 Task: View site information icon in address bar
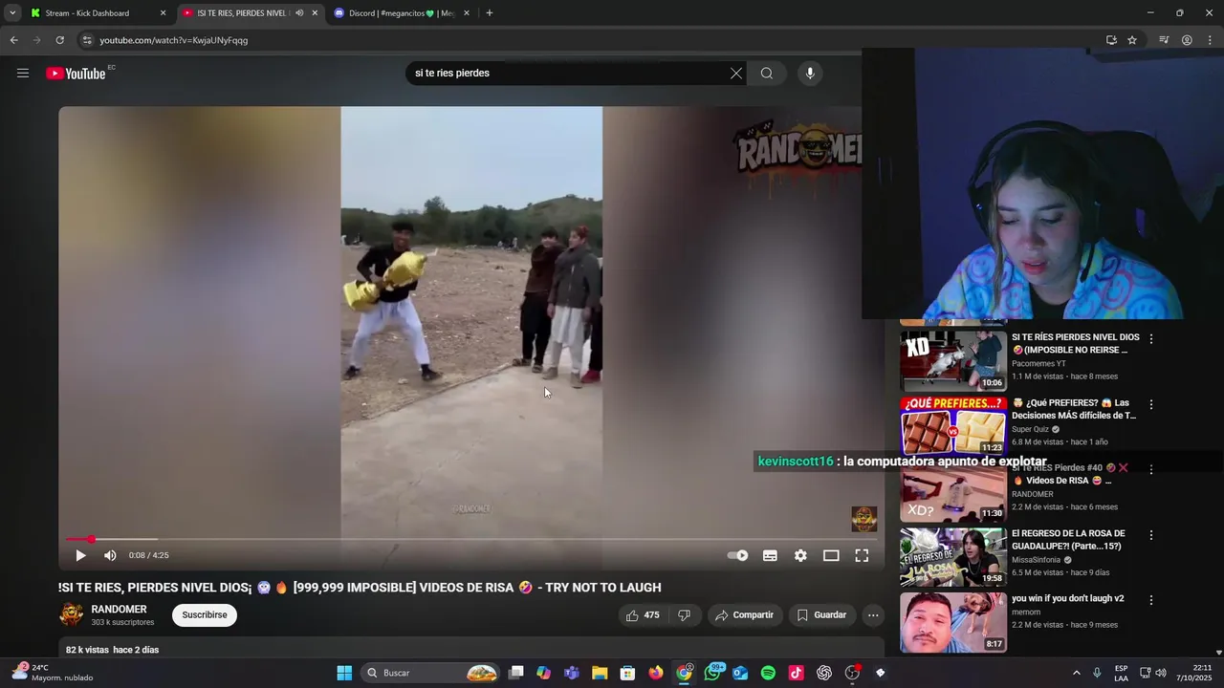pos(87,40)
